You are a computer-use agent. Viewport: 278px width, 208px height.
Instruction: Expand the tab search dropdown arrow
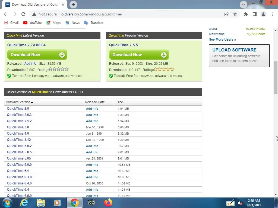click(244, 5)
